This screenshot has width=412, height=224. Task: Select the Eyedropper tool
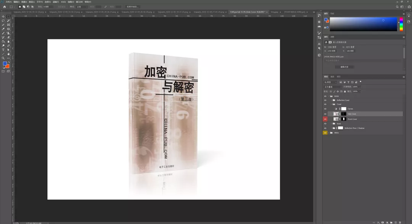(x=3, y=29)
